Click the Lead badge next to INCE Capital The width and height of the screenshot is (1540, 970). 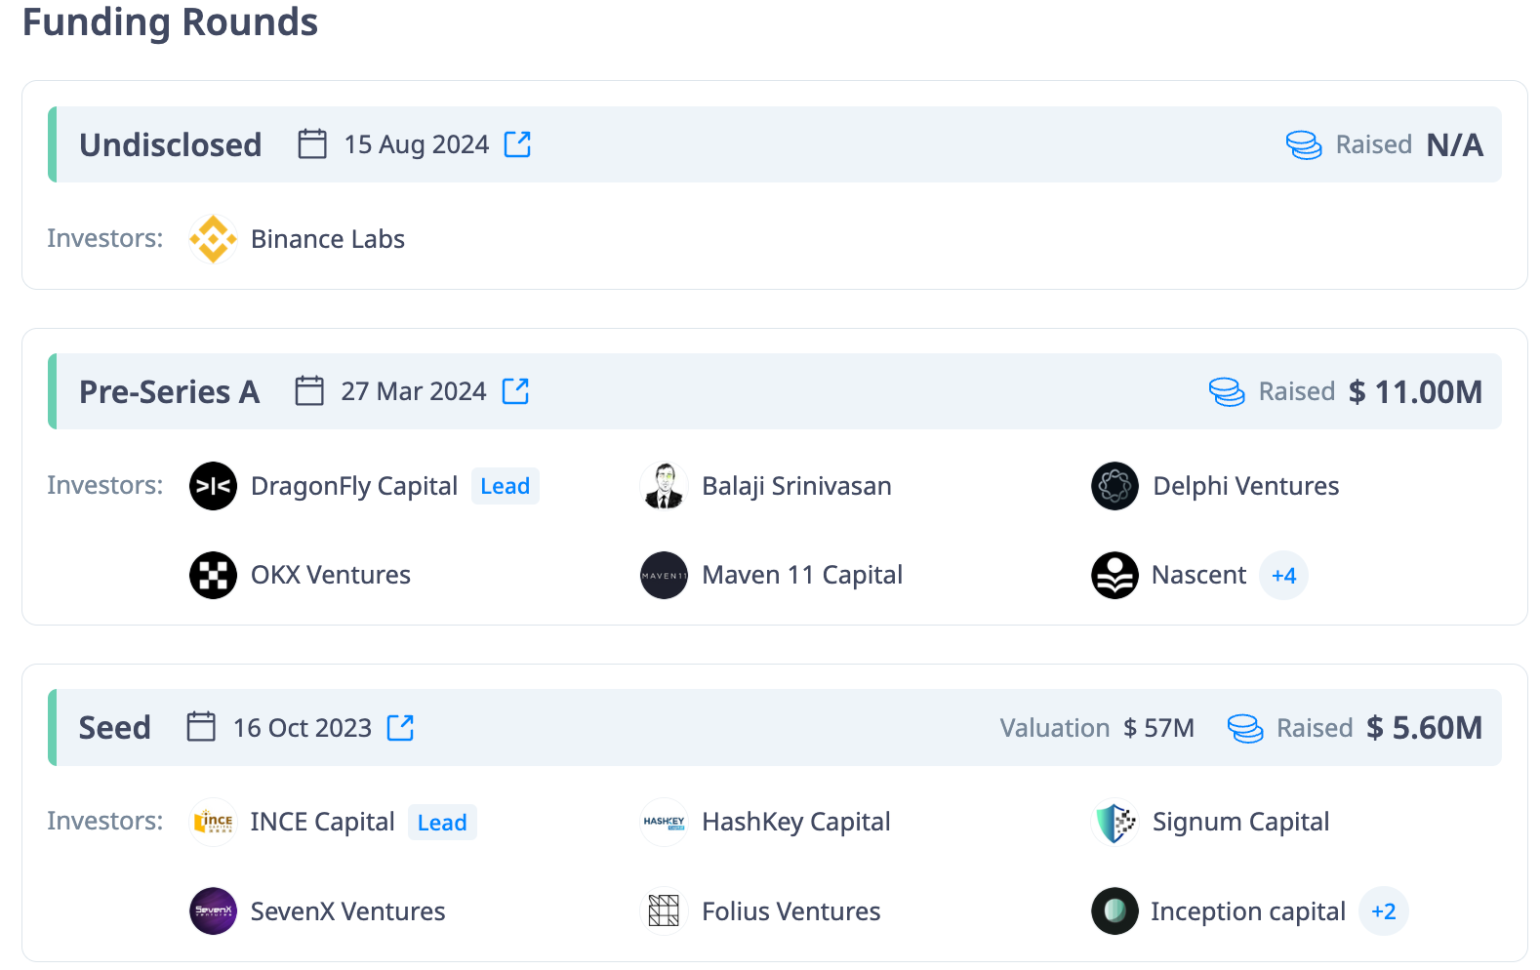click(x=442, y=823)
